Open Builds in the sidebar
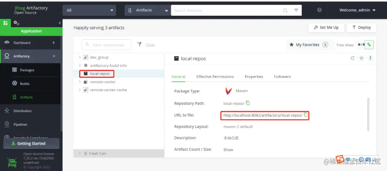This screenshot has height=171, width=387. 30,84
